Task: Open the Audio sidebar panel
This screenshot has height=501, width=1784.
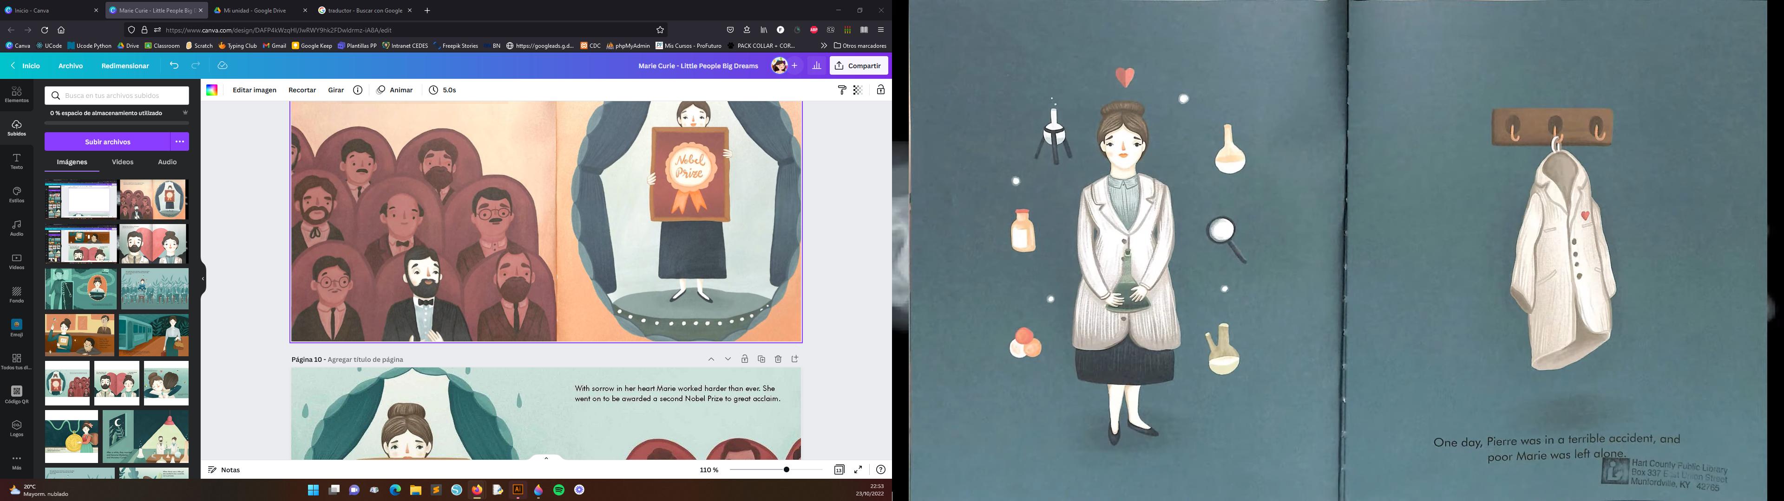Action: click(x=17, y=228)
